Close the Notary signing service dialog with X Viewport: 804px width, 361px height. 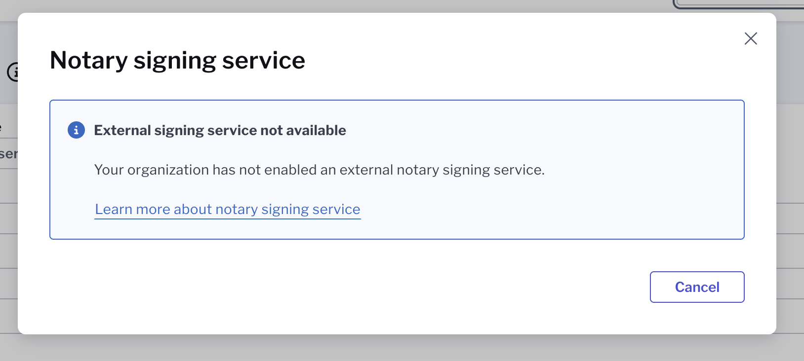(751, 38)
